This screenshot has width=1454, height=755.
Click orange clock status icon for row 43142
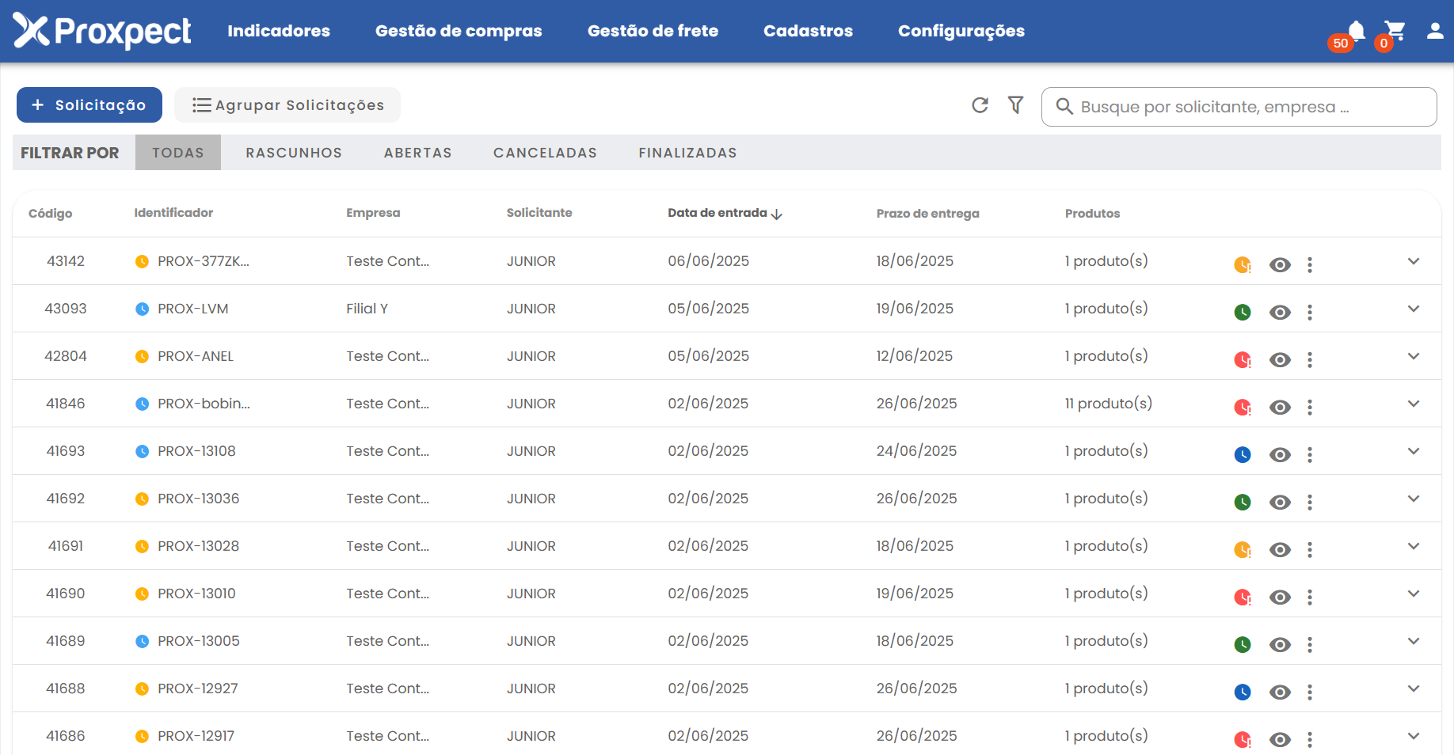[x=1243, y=265]
